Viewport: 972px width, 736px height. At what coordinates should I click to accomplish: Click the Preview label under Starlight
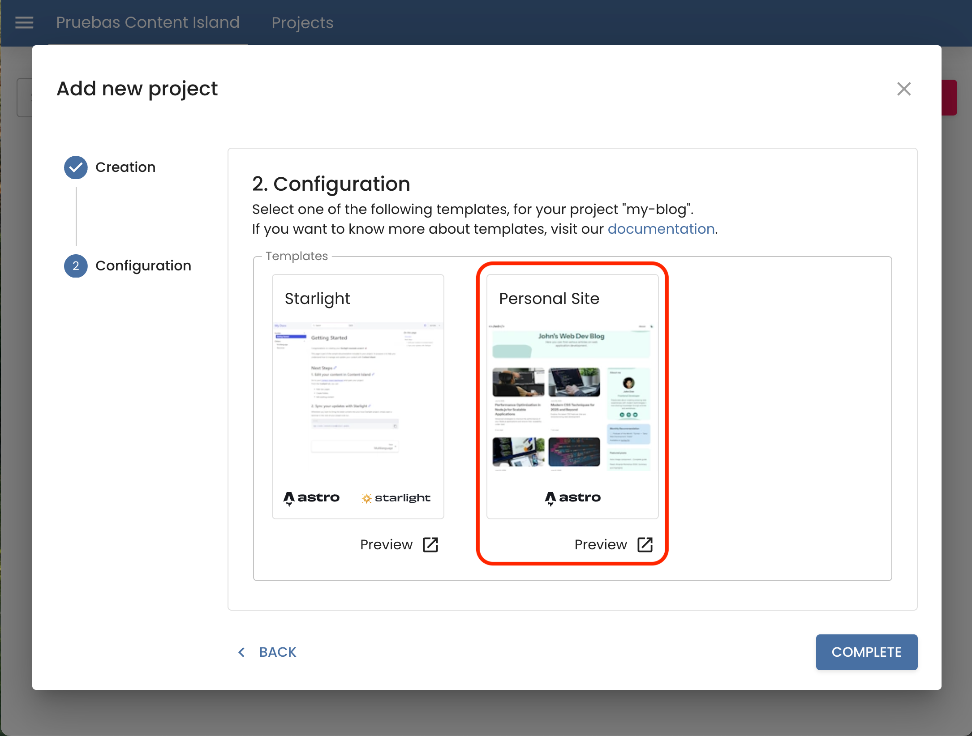pos(386,545)
